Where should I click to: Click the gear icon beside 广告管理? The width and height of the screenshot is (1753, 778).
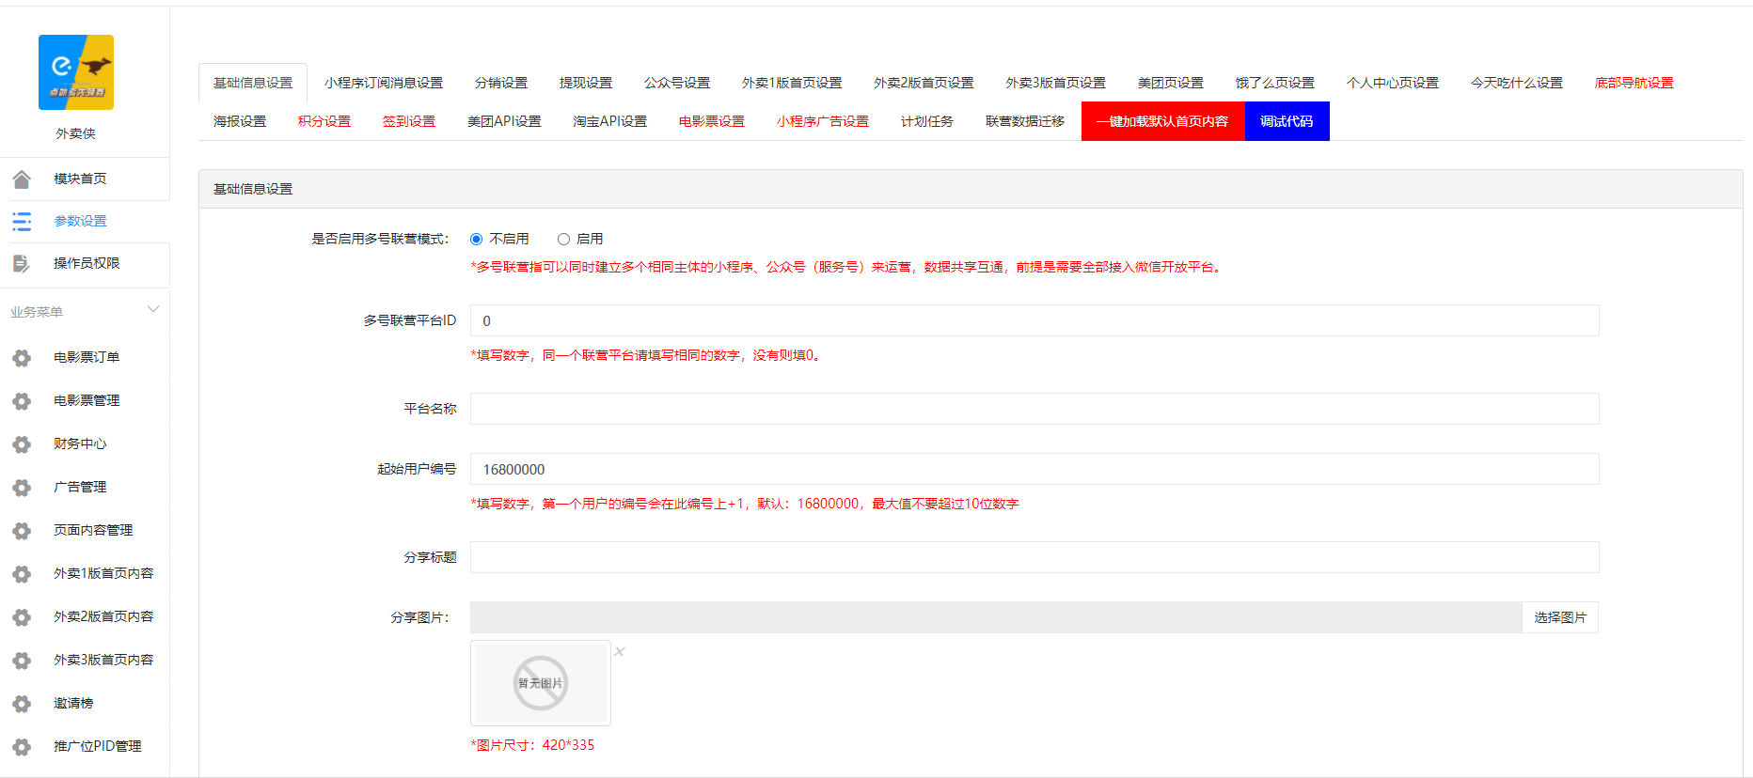(22, 488)
